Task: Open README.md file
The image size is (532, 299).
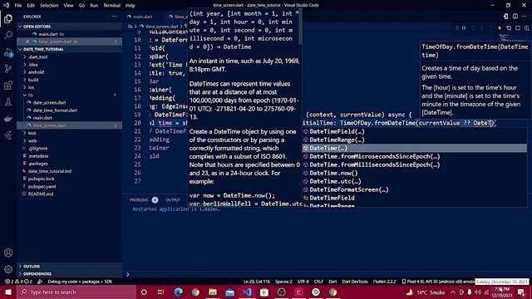Action: pos(41,194)
